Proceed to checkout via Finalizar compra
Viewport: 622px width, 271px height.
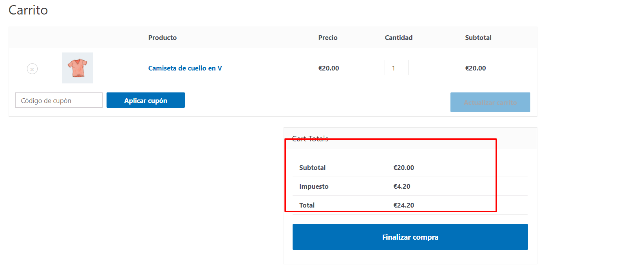coord(410,237)
